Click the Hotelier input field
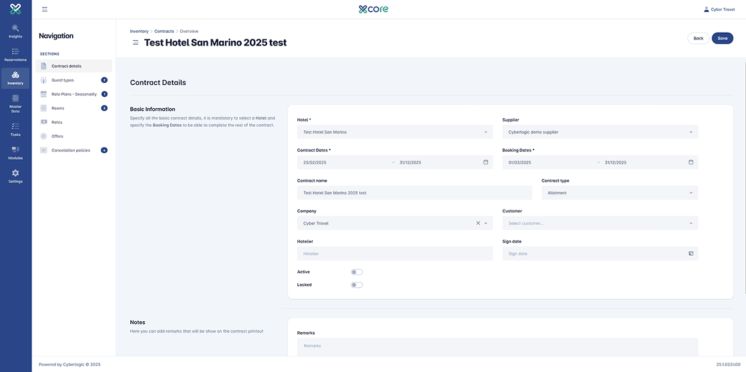Image resolution: width=746 pixels, height=372 pixels. (x=394, y=254)
